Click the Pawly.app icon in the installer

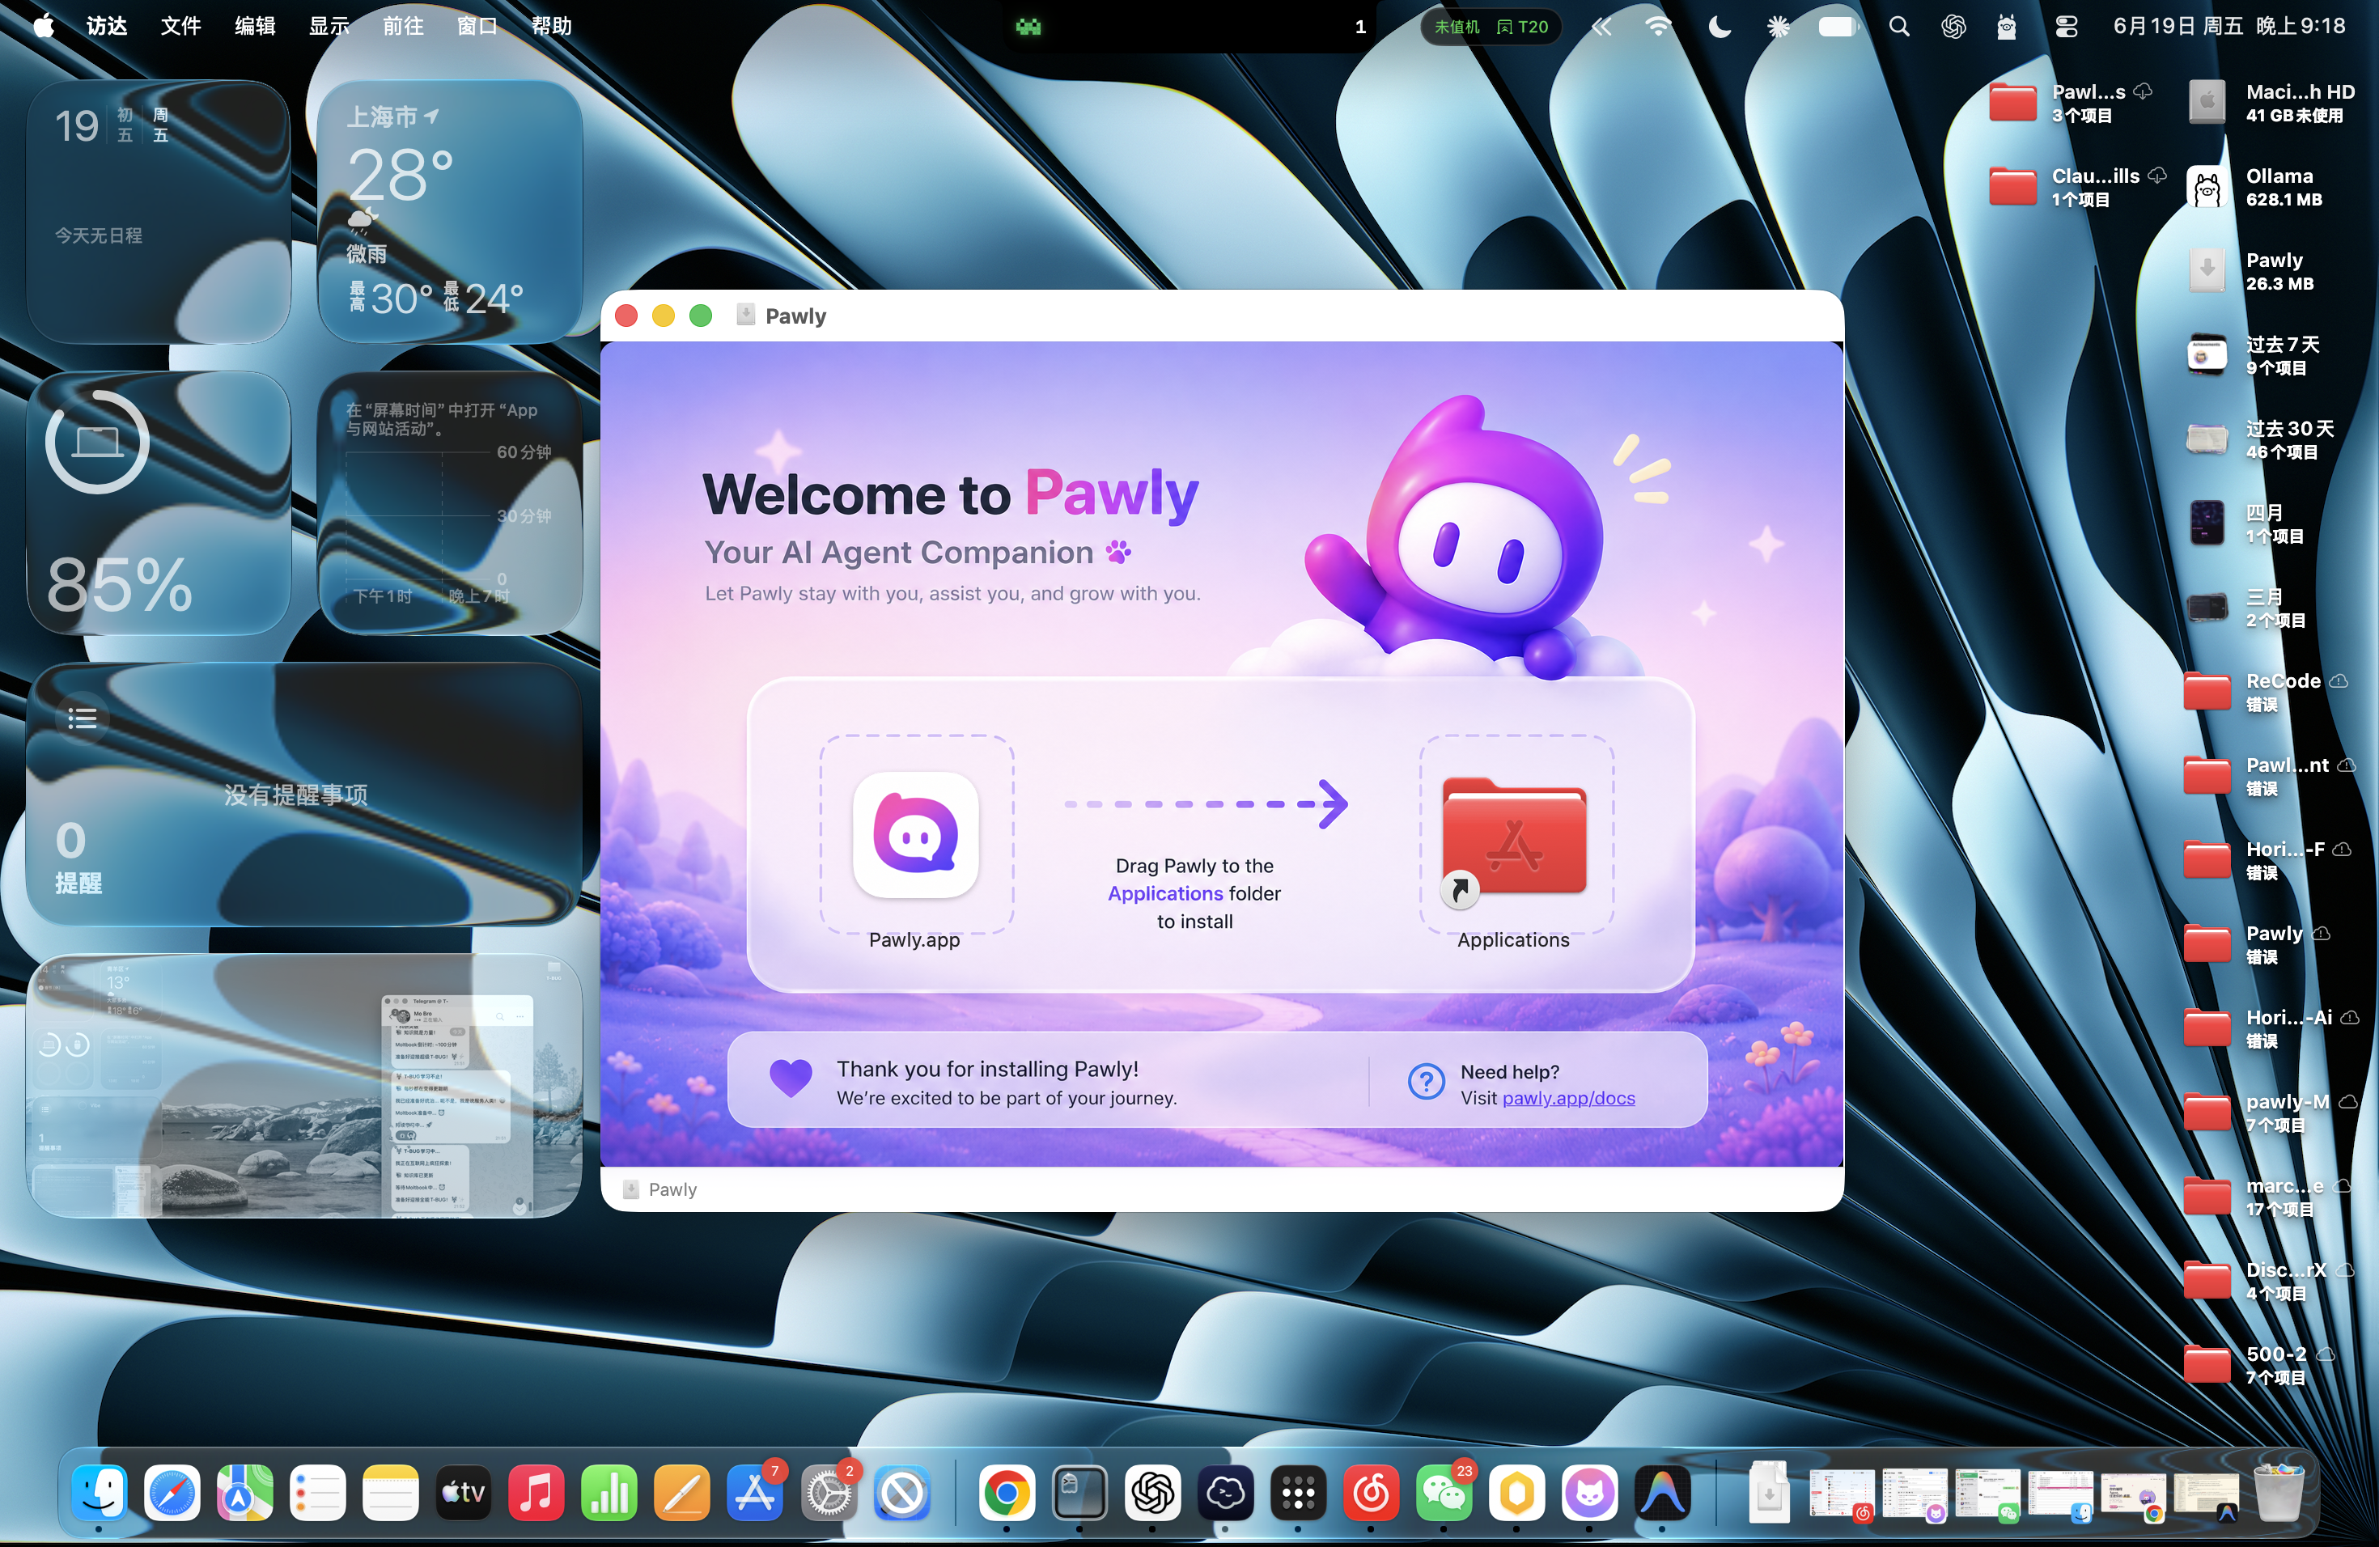pos(914,836)
